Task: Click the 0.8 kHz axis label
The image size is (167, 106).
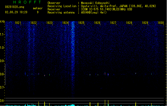Action: point(2,74)
